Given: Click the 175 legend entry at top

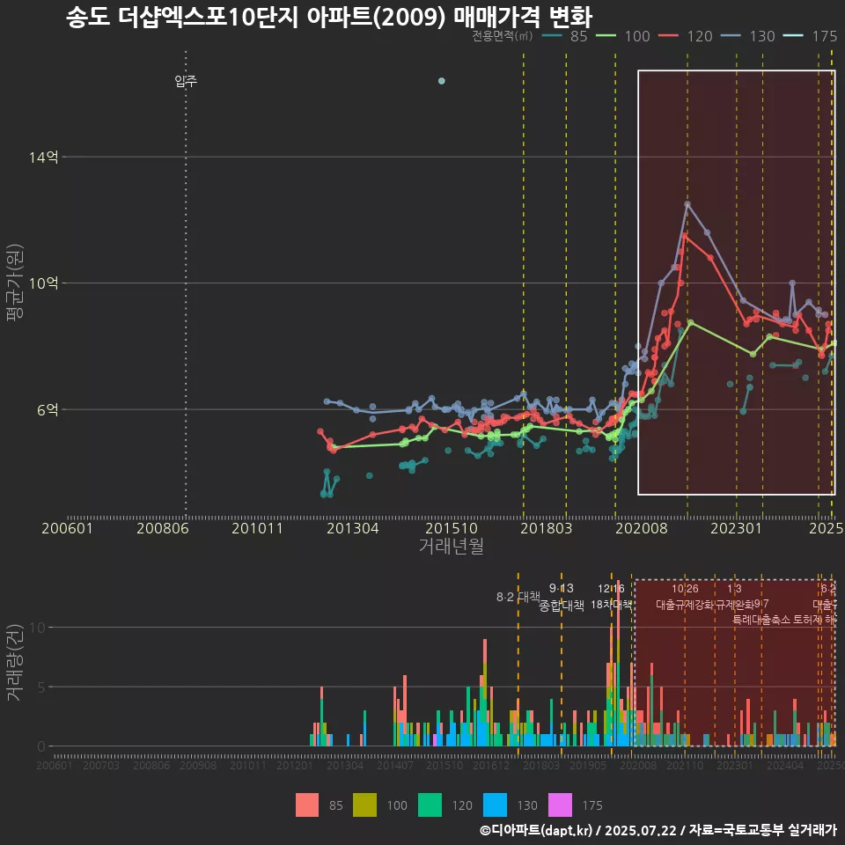Looking at the screenshot, I should (811, 36).
